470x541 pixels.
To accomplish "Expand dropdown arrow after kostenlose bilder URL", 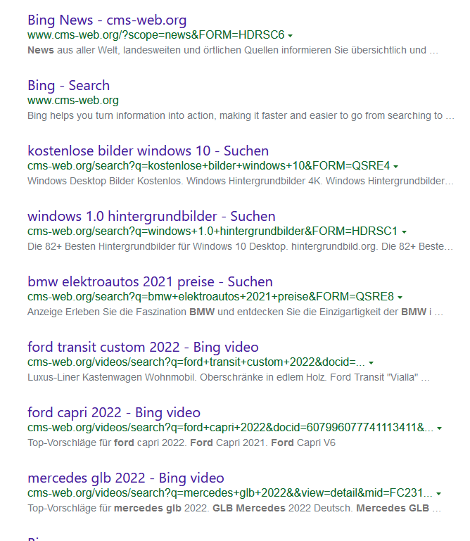I will 396,167.
